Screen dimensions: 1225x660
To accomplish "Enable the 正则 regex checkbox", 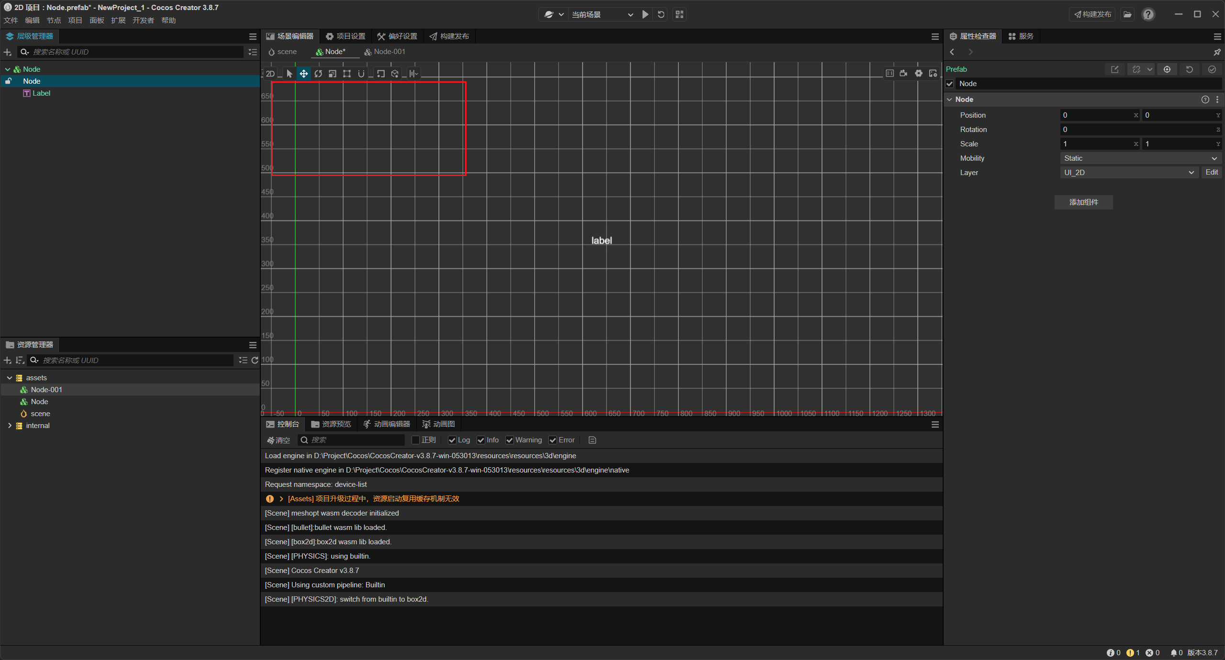I will tap(415, 440).
